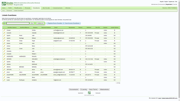Edit the Alvarez Cinthia guardian record
Viewport: 180px width, 101px height.
[x=4, y=30]
